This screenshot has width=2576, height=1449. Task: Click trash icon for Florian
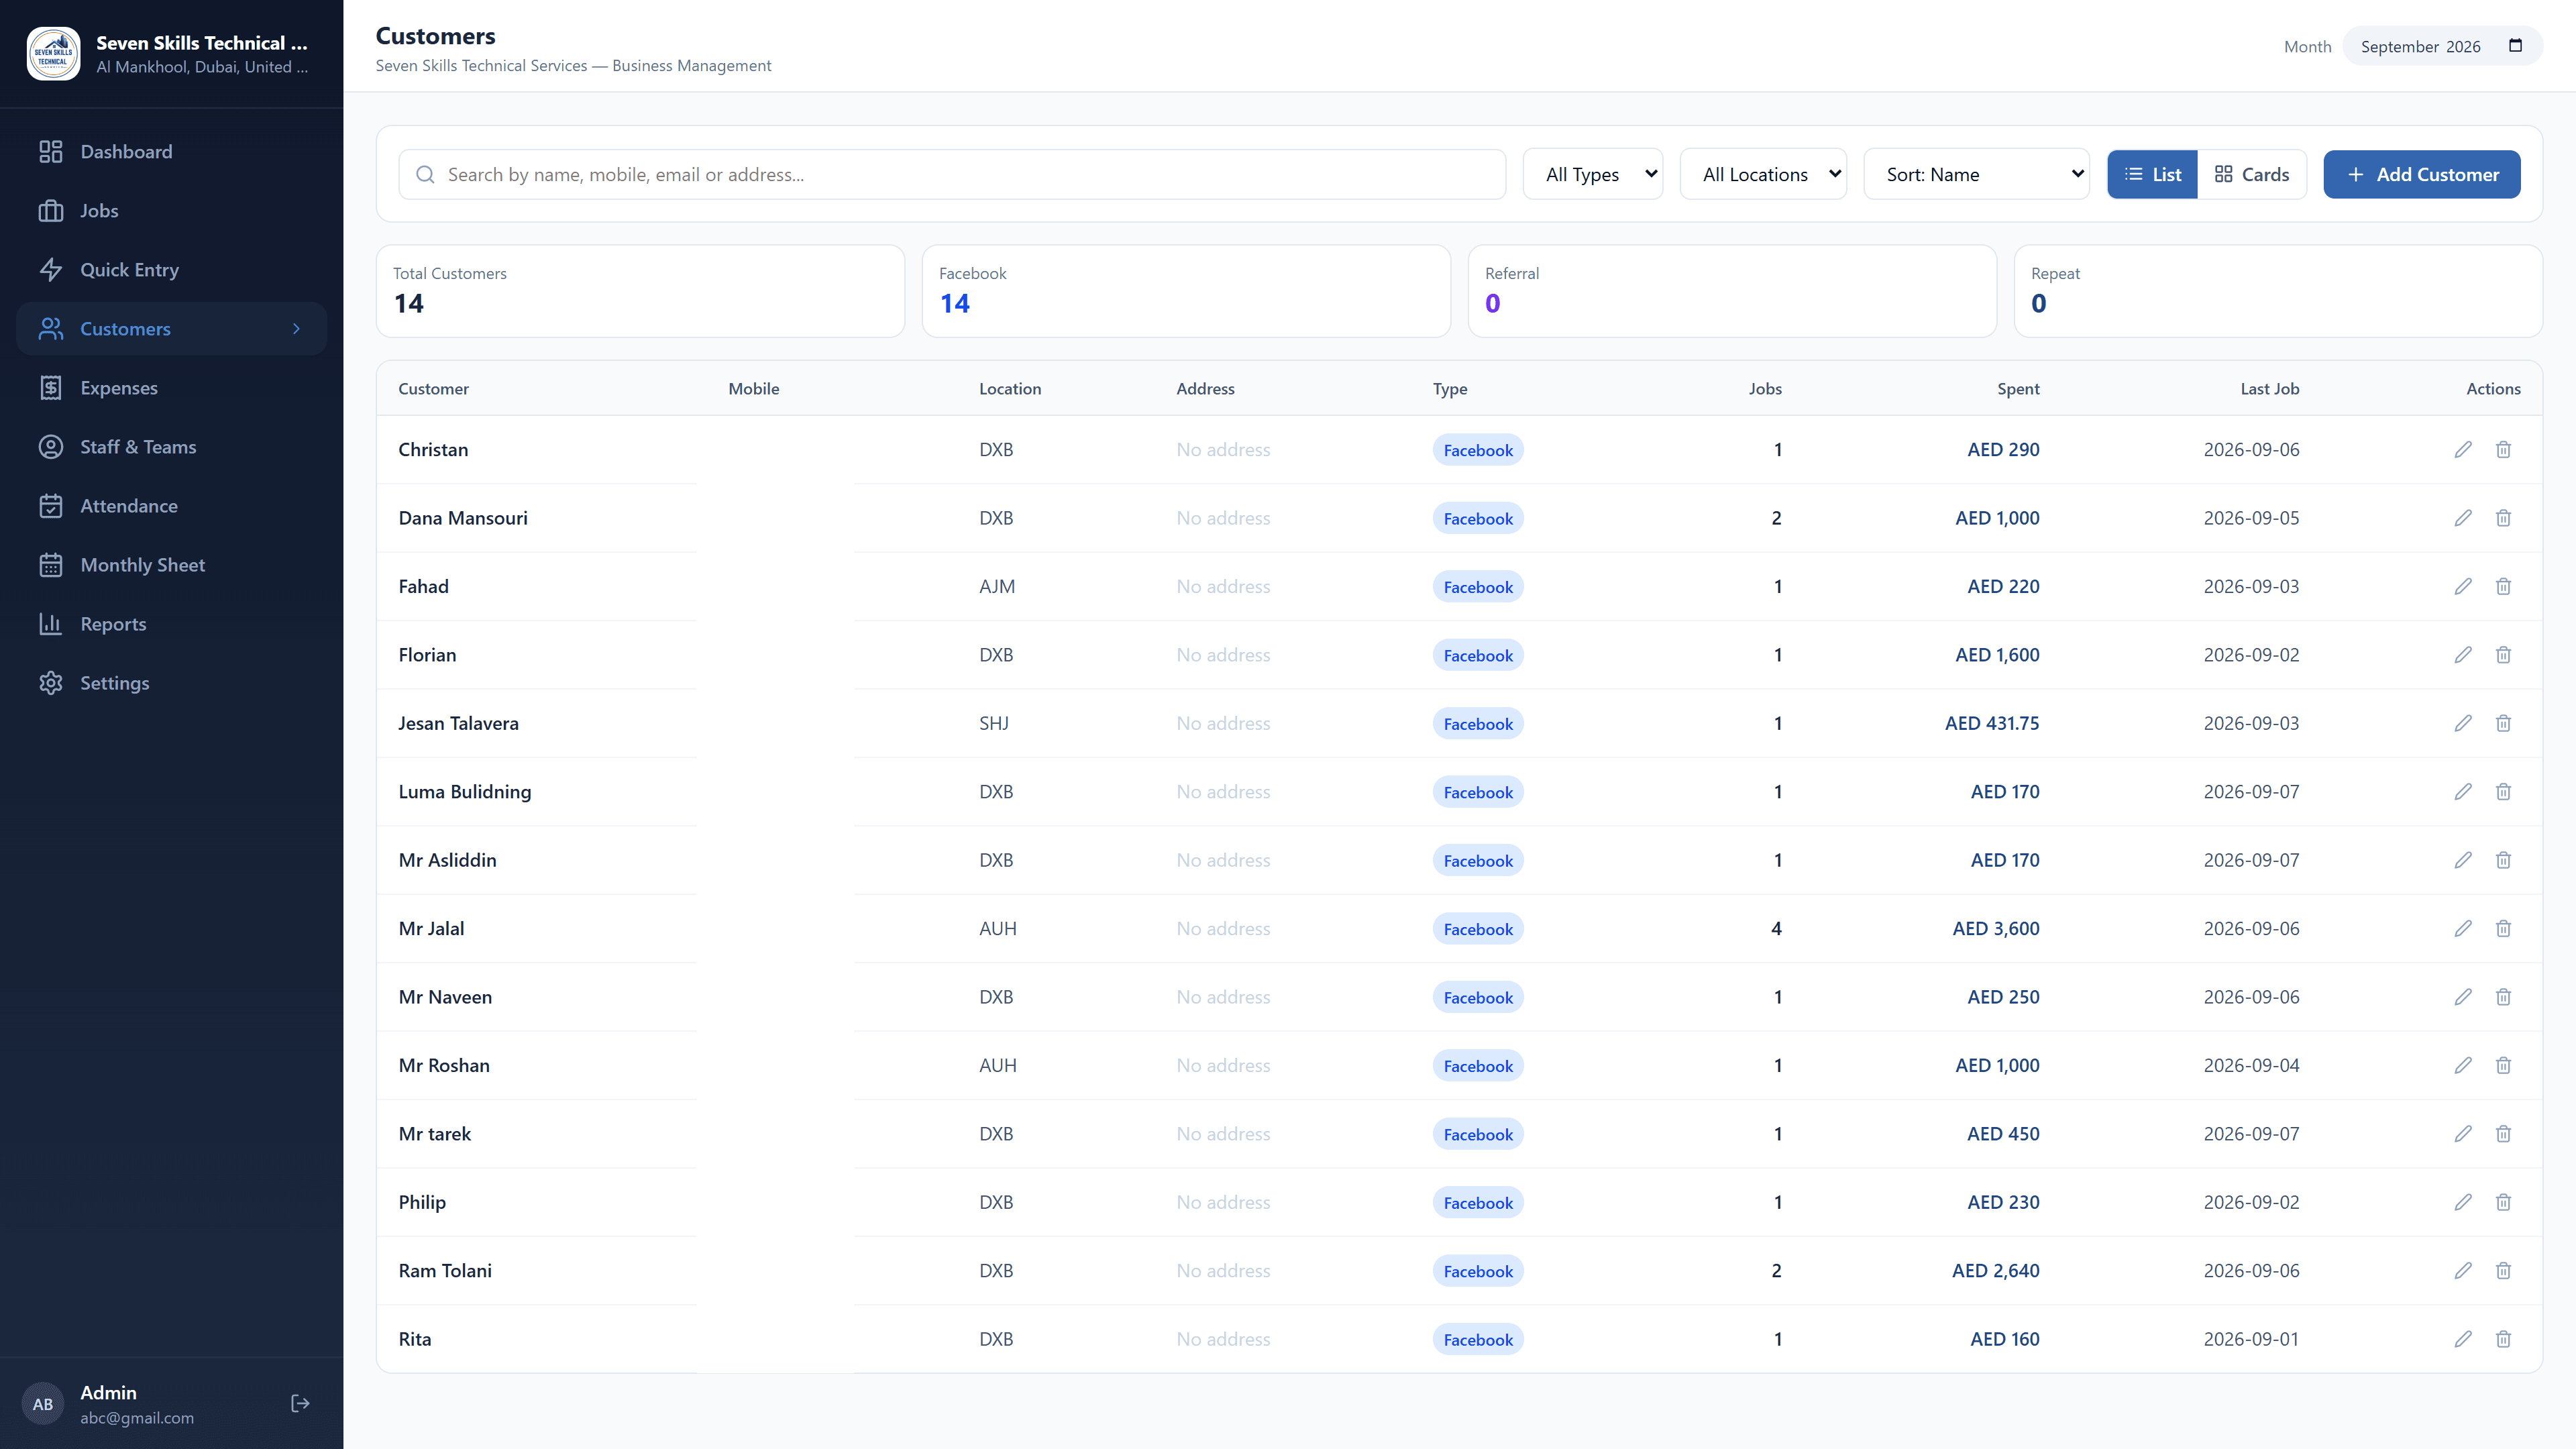(2503, 655)
